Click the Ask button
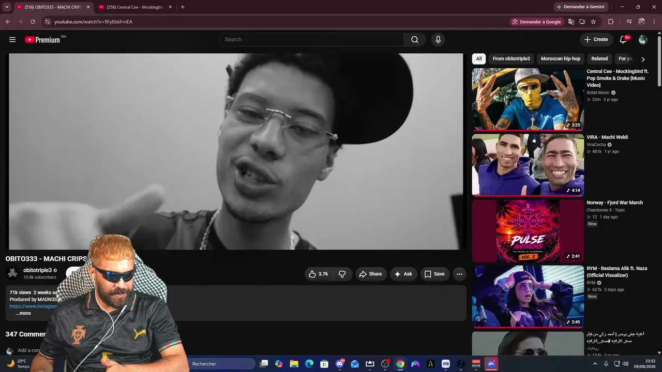Viewport: 662px width, 372px height. pyautogui.click(x=403, y=274)
